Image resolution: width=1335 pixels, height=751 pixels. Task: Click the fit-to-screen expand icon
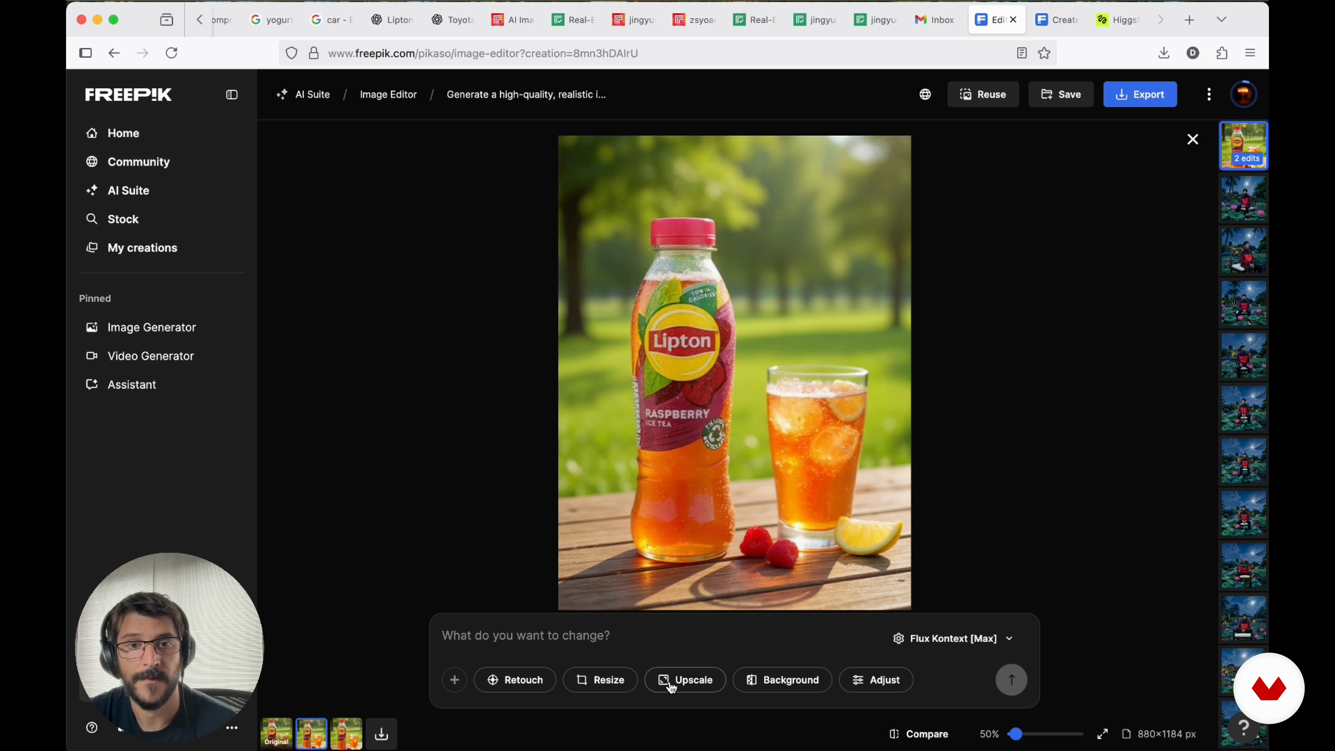click(x=1102, y=734)
